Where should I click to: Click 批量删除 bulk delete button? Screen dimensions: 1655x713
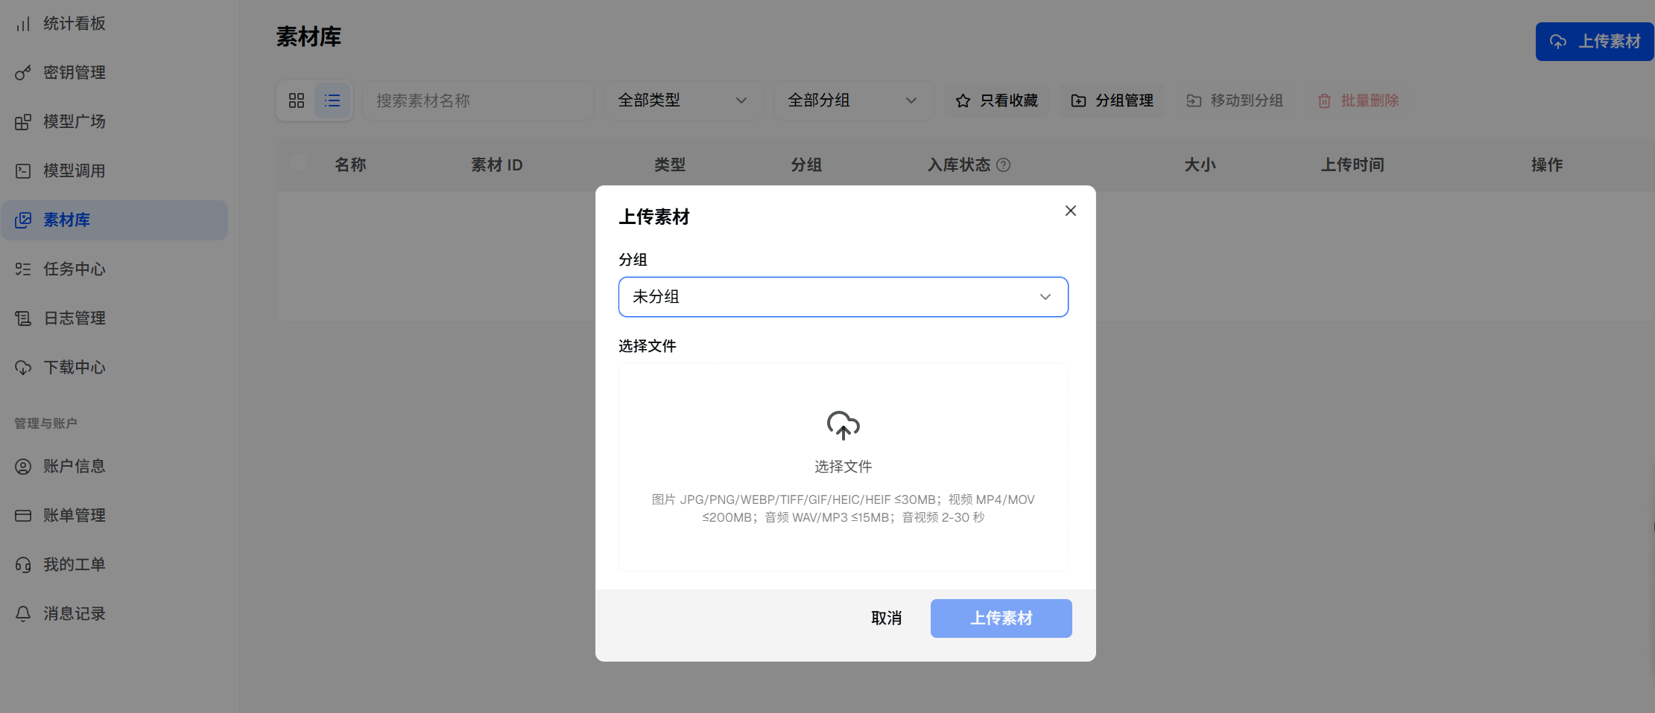point(1358,100)
